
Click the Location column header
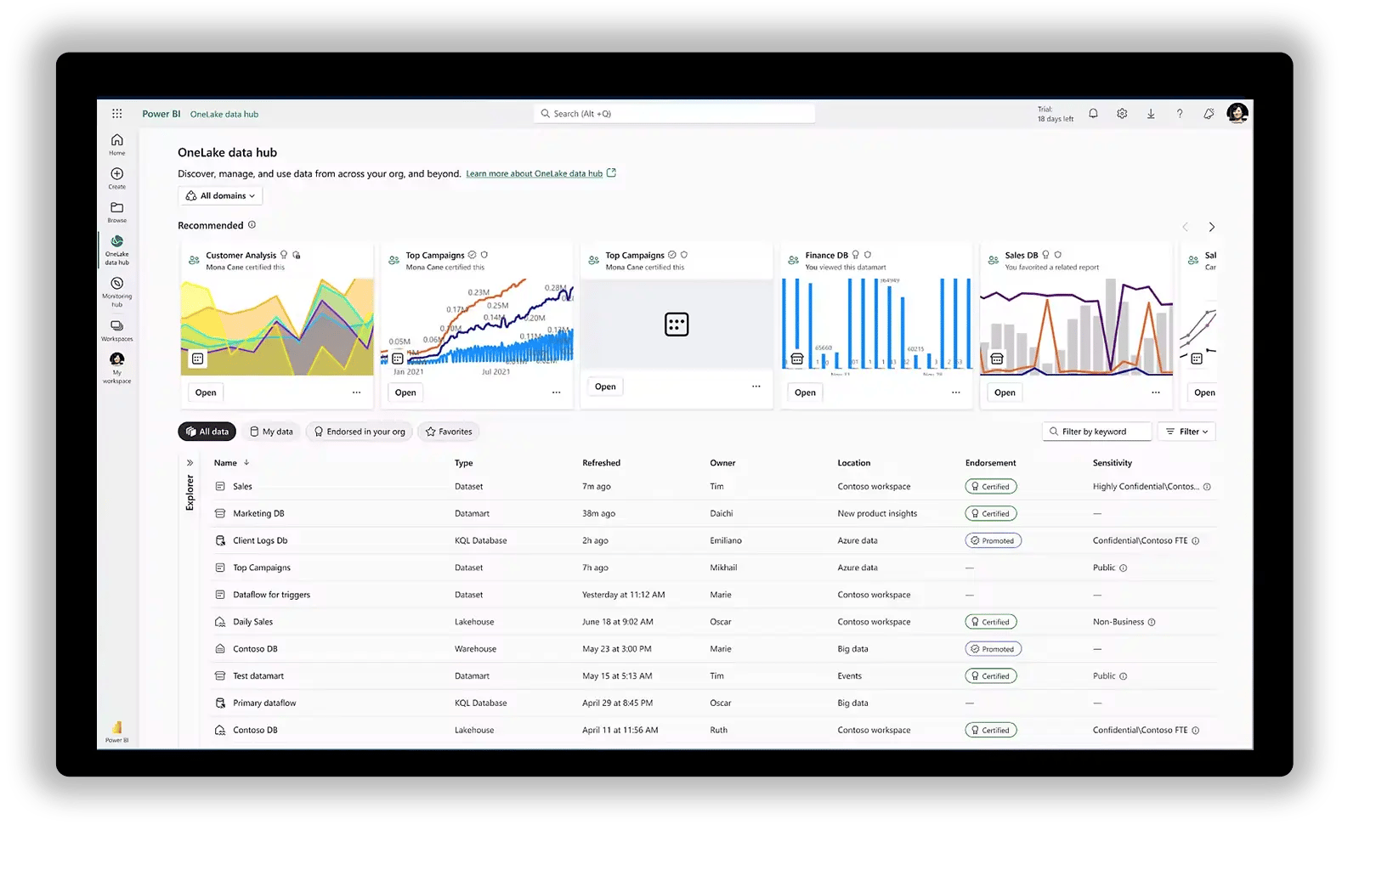point(853,463)
